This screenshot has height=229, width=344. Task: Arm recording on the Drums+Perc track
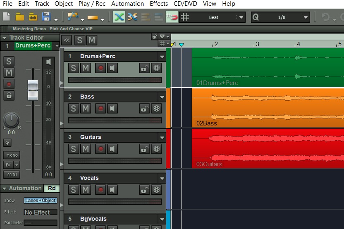pyautogui.click(x=101, y=68)
